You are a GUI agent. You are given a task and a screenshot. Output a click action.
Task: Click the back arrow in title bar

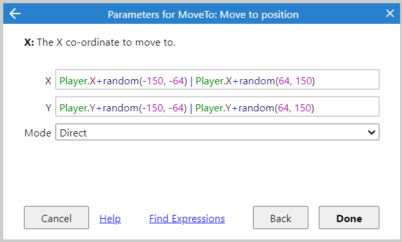coord(15,14)
